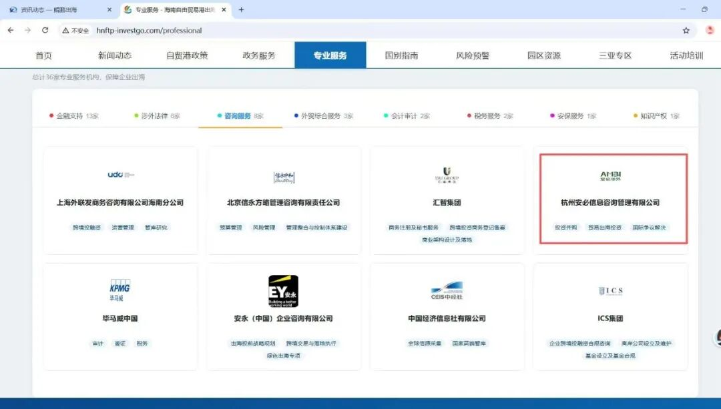Click the 审计 tag under 毕马威中国
This screenshot has height=409, width=721.
tap(98, 343)
